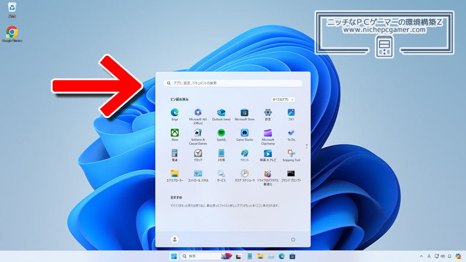
Task: Click the taskbar search box
Action: pyautogui.click(x=206, y=256)
